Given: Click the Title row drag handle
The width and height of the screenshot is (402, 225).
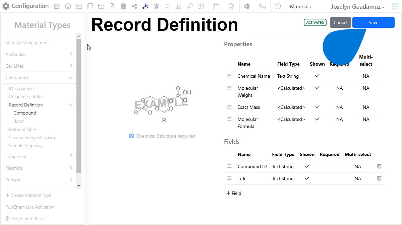Looking at the screenshot, I should 229,178.
